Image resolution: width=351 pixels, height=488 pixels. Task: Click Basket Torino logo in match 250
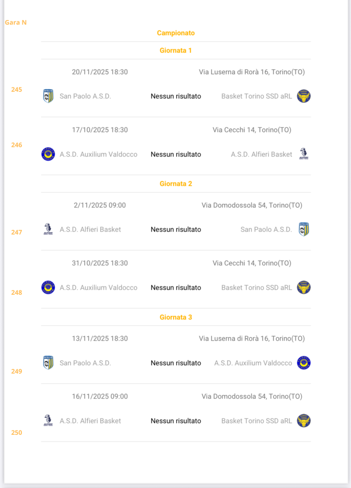point(304,421)
